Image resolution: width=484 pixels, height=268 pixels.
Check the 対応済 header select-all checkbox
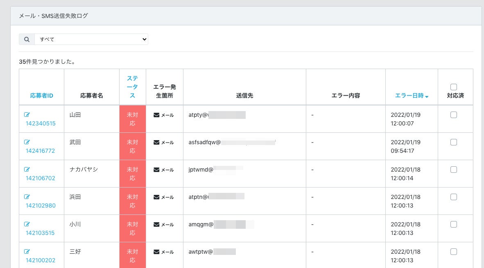pyautogui.click(x=453, y=87)
